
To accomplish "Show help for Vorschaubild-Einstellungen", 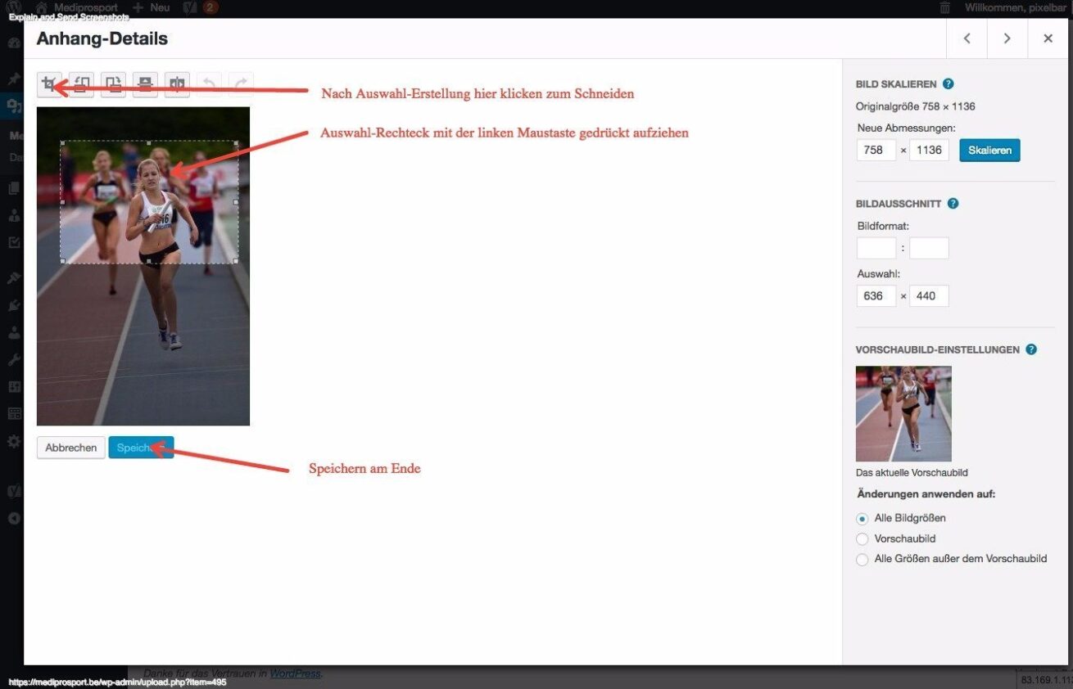I will point(1030,349).
